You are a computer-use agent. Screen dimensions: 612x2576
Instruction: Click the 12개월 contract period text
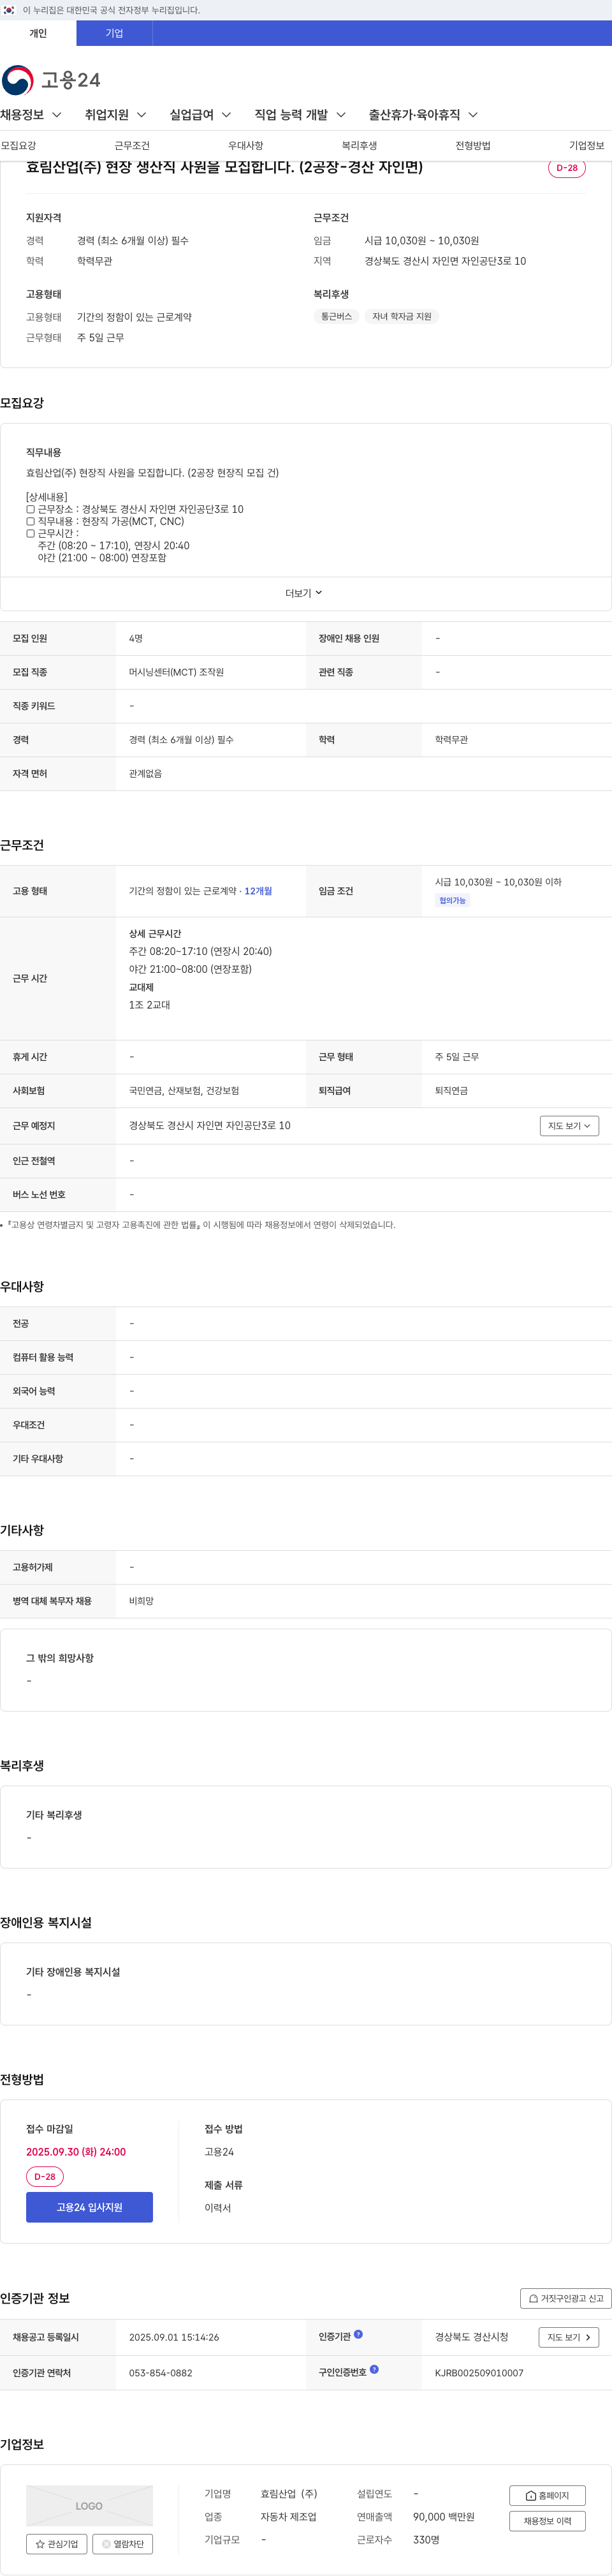[258, 891]
